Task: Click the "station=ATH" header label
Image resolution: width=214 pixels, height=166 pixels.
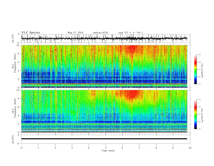Action: pyautogui.click(x=100, y=33)
